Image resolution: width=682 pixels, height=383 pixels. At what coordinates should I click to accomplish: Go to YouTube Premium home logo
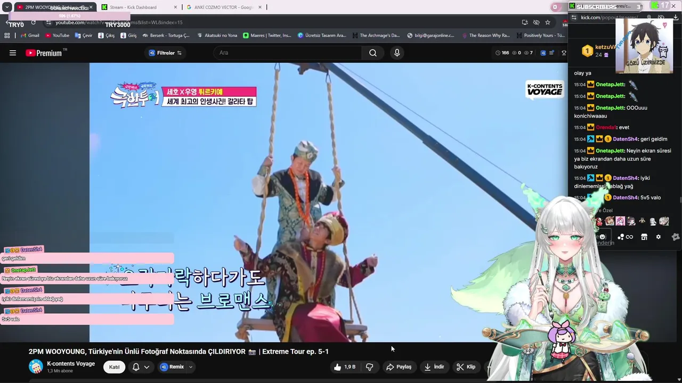pyautogui.click(x=44, y=53)
